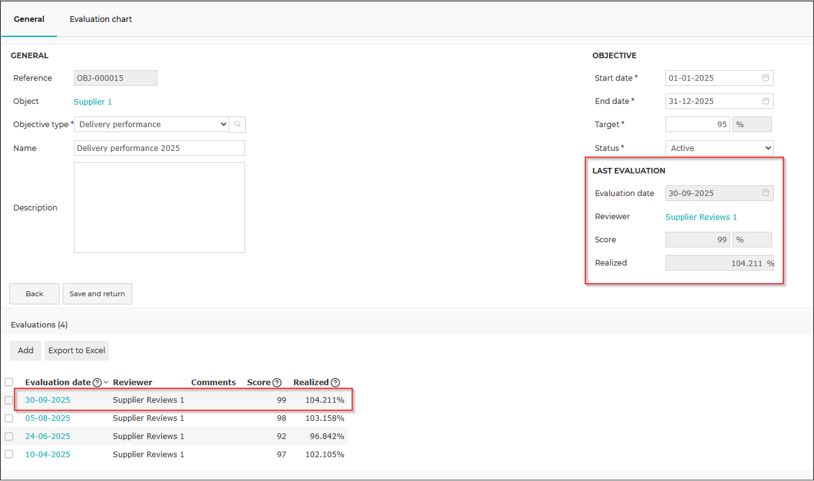The image size is (814, 481).
Task: Switch to the General tab
Action: click(29, 19)
